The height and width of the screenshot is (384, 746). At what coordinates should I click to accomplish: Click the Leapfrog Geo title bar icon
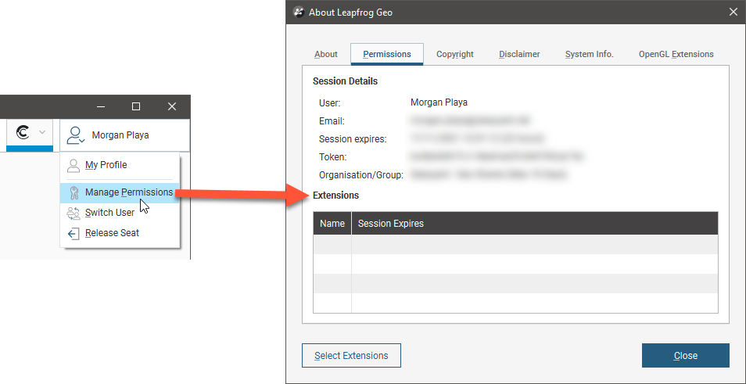298,12
